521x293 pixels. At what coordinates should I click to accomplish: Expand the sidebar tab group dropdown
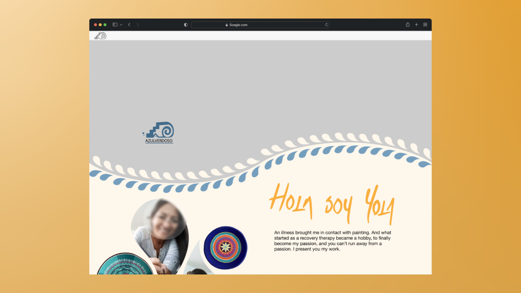pos(121,25)
